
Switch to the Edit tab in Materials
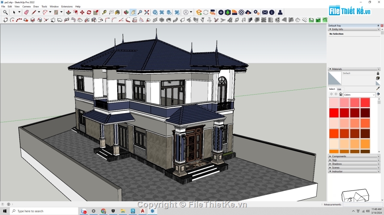click(339, 89)
